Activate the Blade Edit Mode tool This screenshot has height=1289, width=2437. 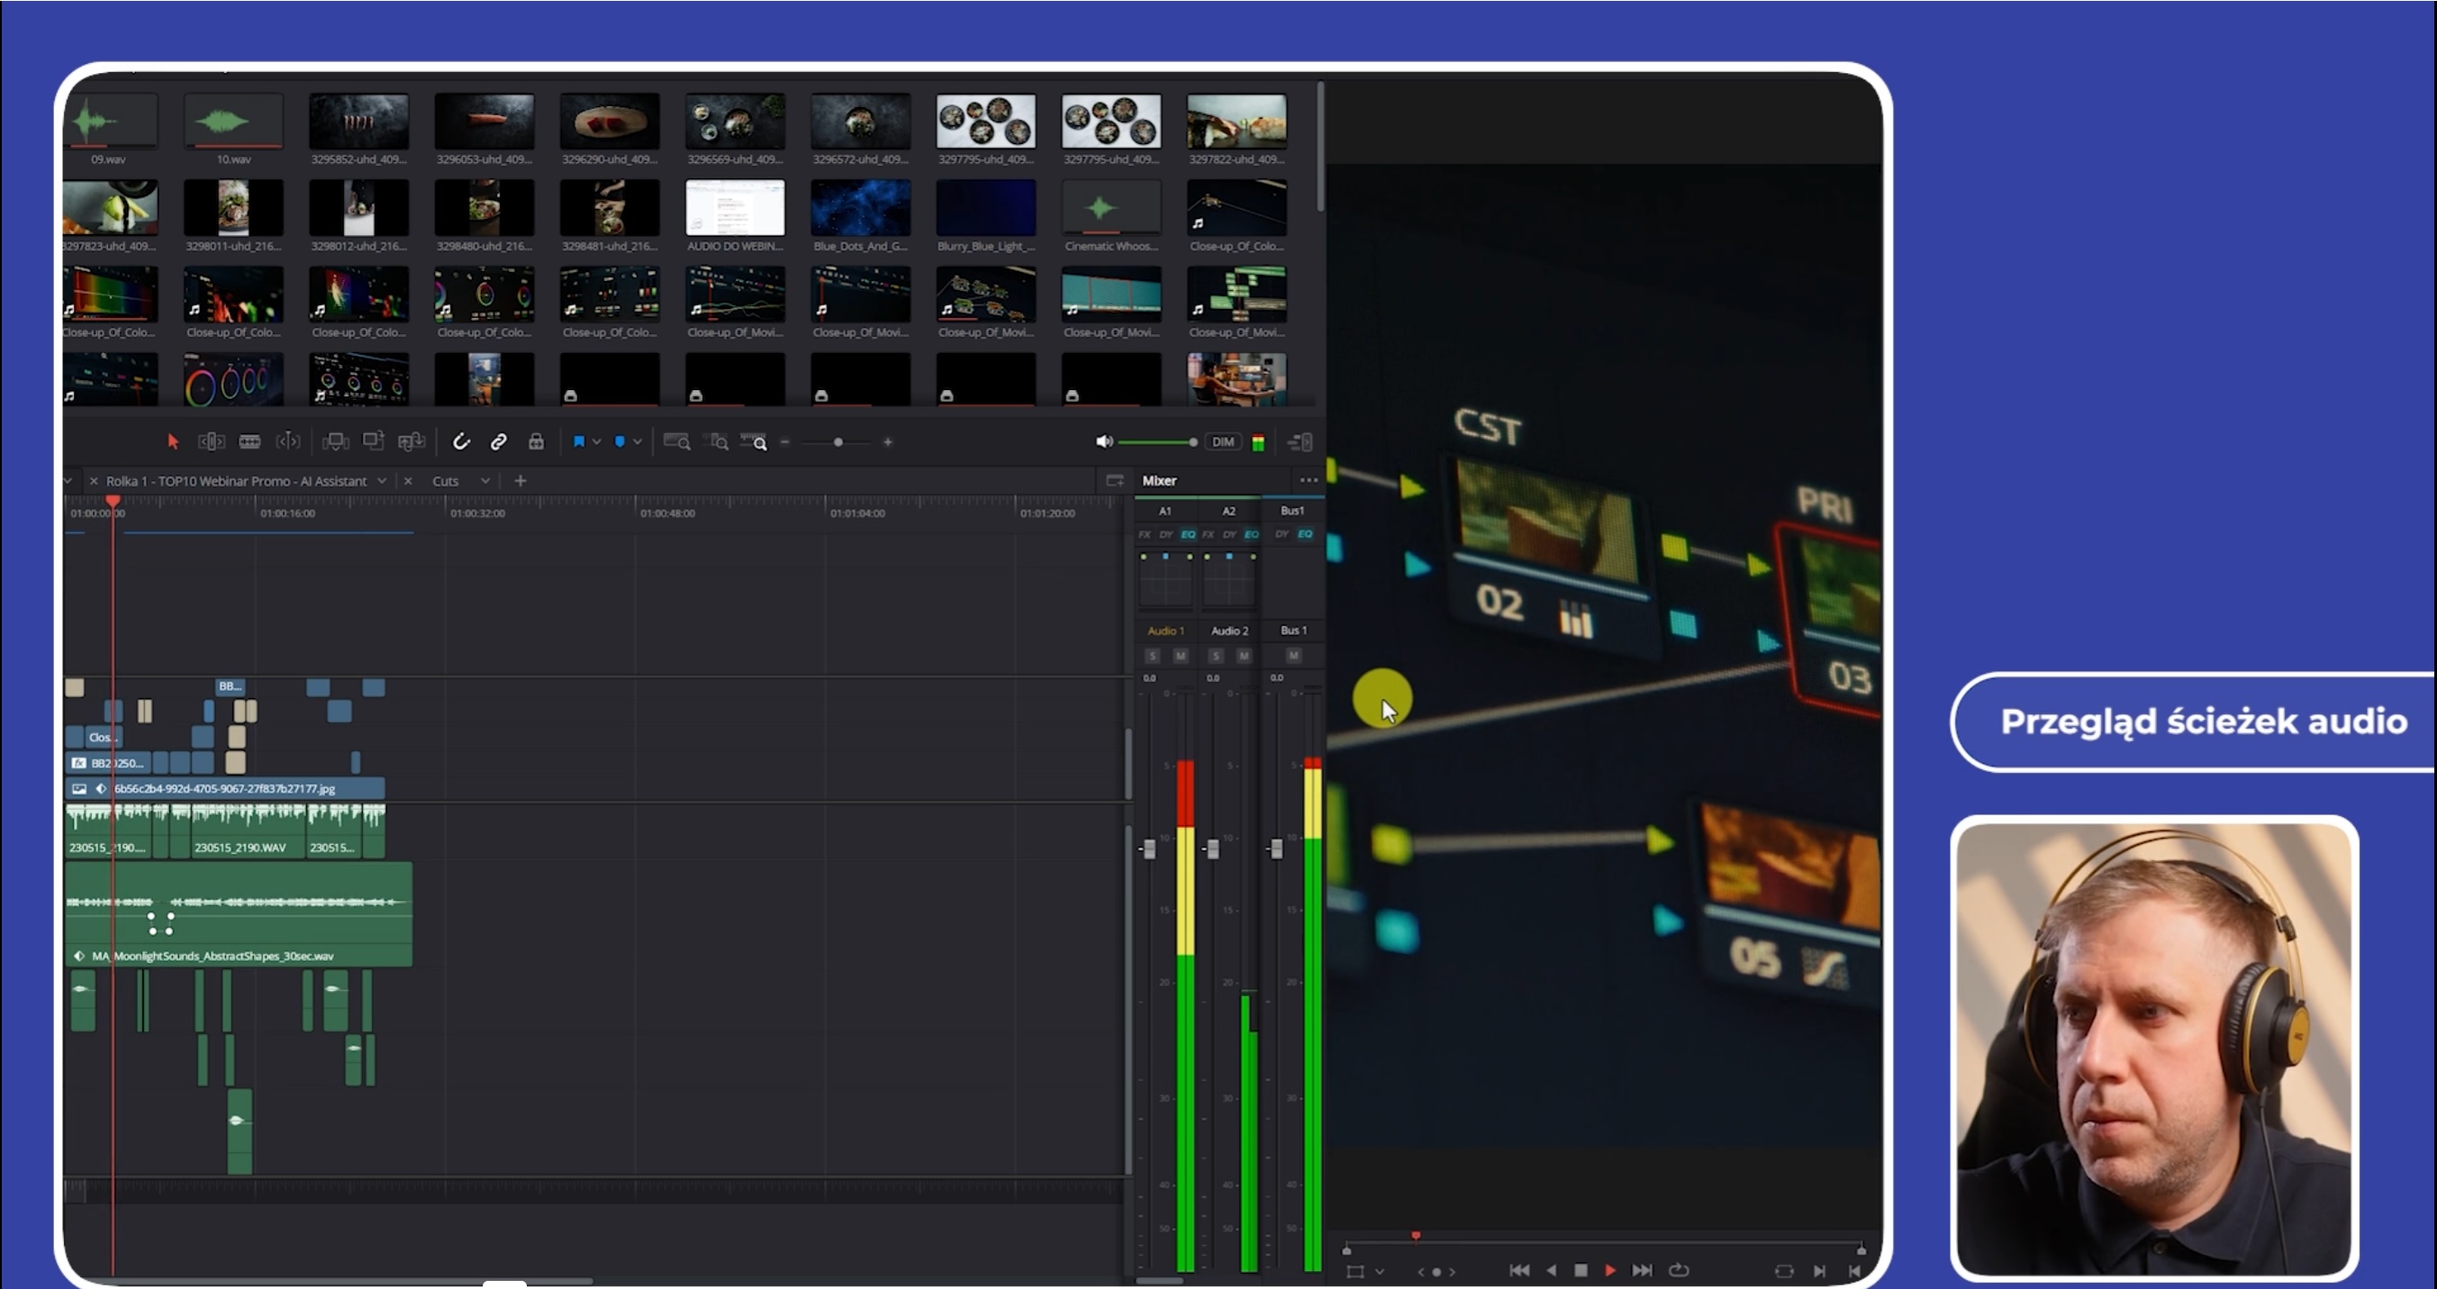249,442
